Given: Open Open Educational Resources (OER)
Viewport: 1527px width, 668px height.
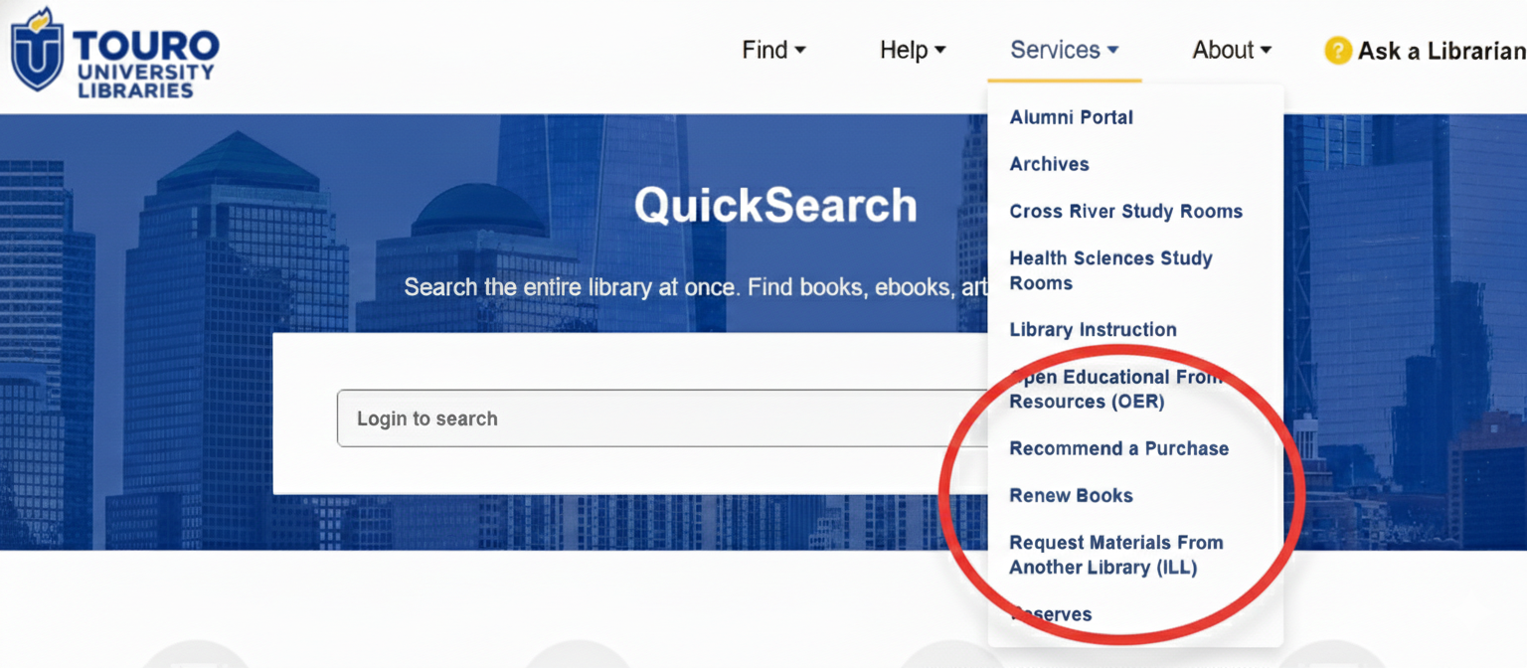Looking at the screenshot, I should coord(1115,389).
